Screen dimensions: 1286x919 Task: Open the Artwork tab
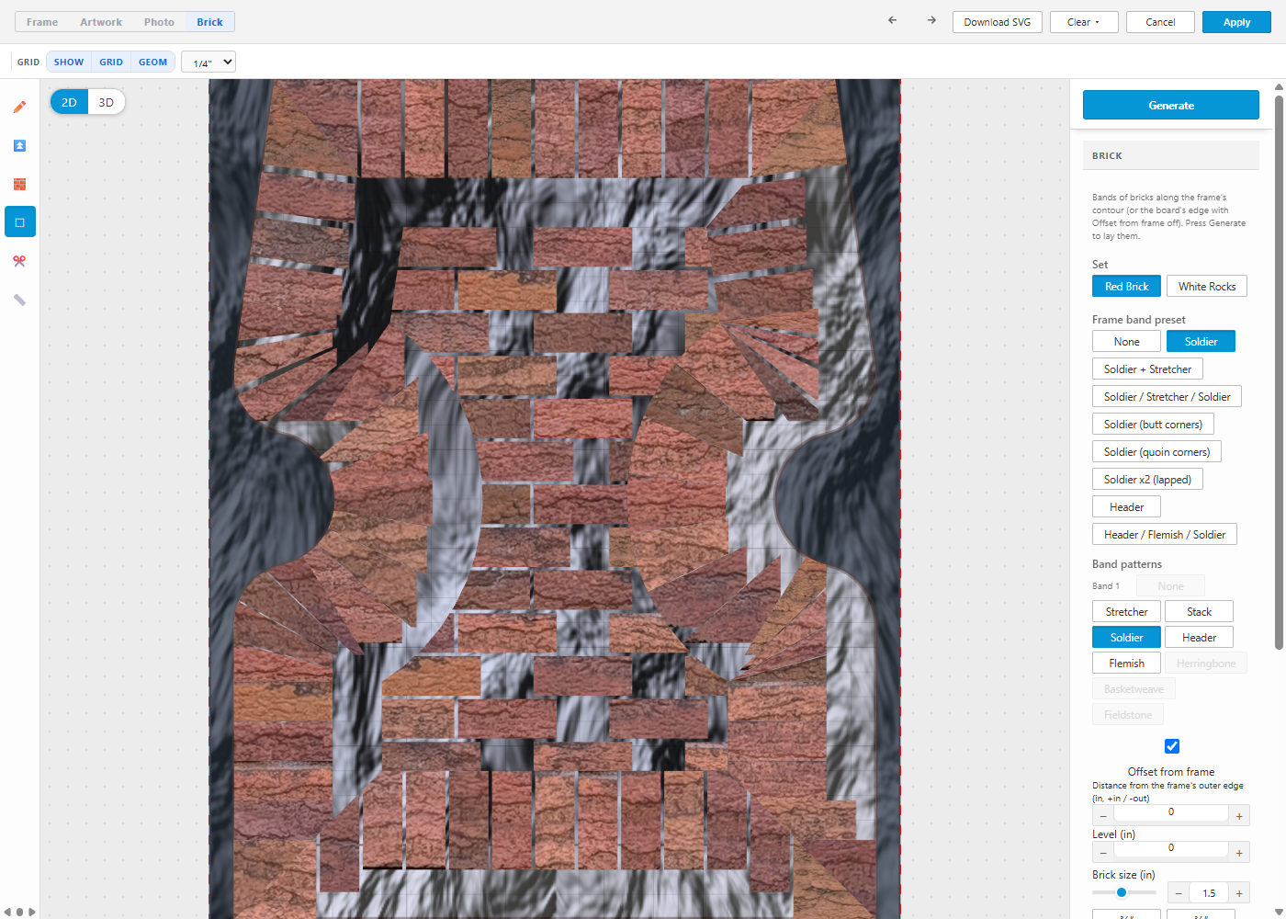[x=101, y=22]
